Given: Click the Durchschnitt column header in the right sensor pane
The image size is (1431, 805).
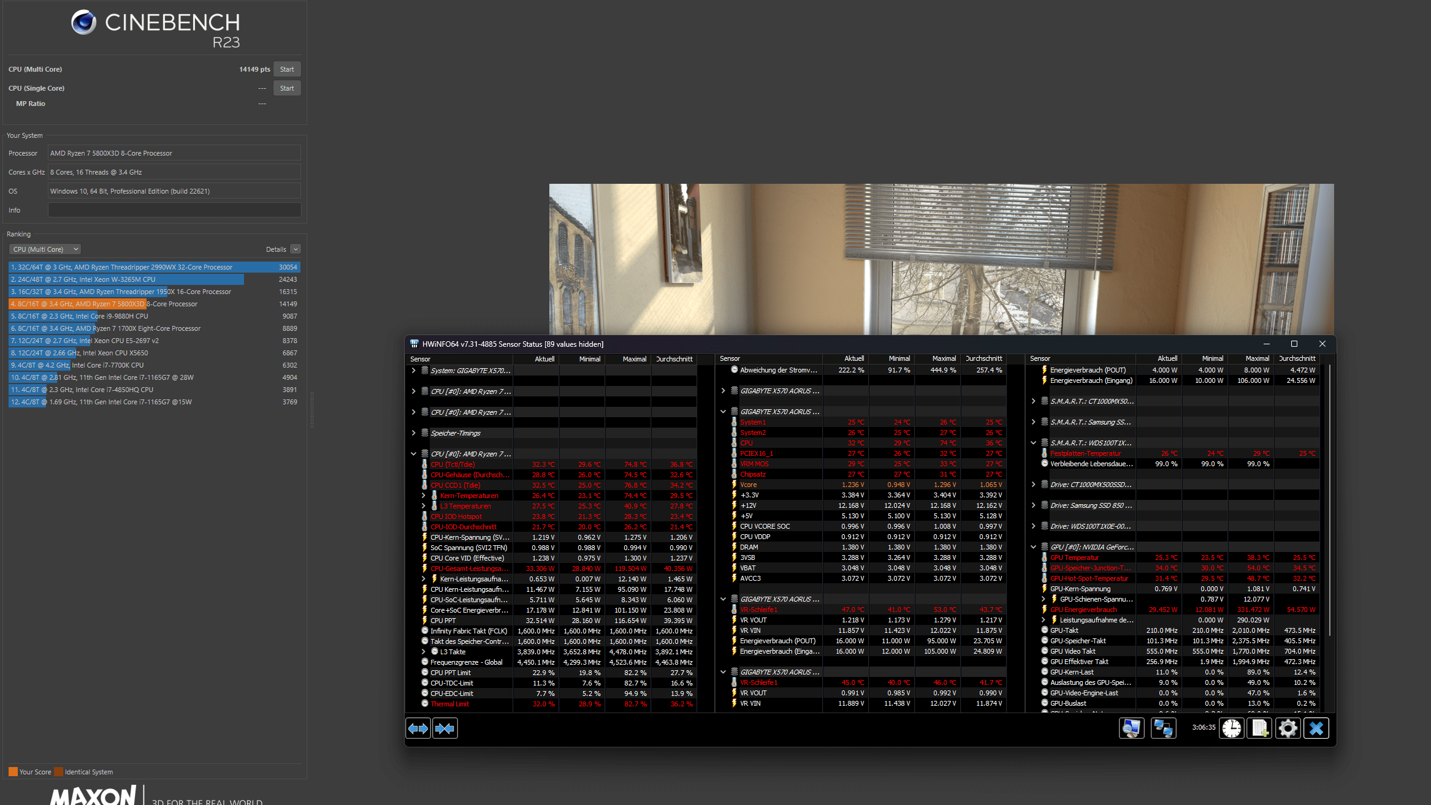Looking at the screenshot, I should pyautogui.click(x=1297, y=358).
